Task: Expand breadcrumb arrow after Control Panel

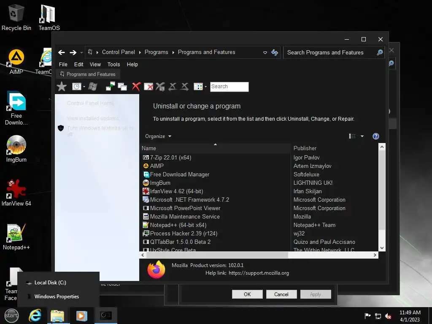Action: coord(140,52)
